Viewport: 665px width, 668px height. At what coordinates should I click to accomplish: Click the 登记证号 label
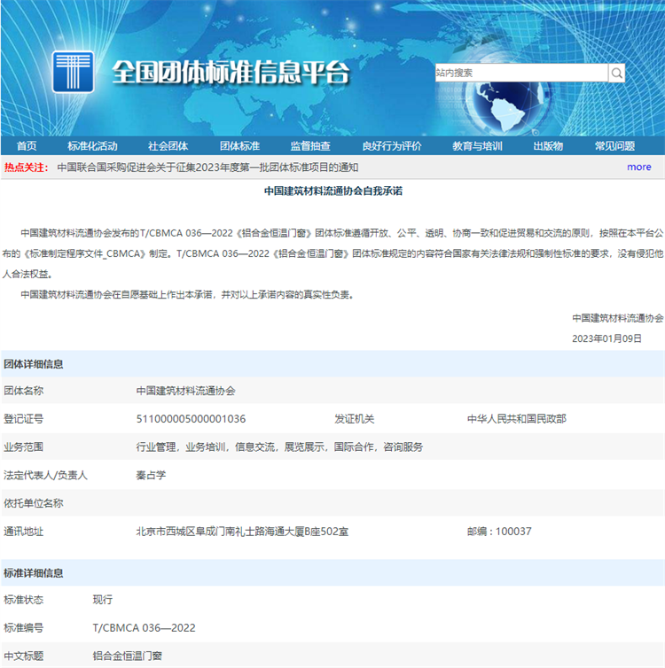(x=23, y=419)
